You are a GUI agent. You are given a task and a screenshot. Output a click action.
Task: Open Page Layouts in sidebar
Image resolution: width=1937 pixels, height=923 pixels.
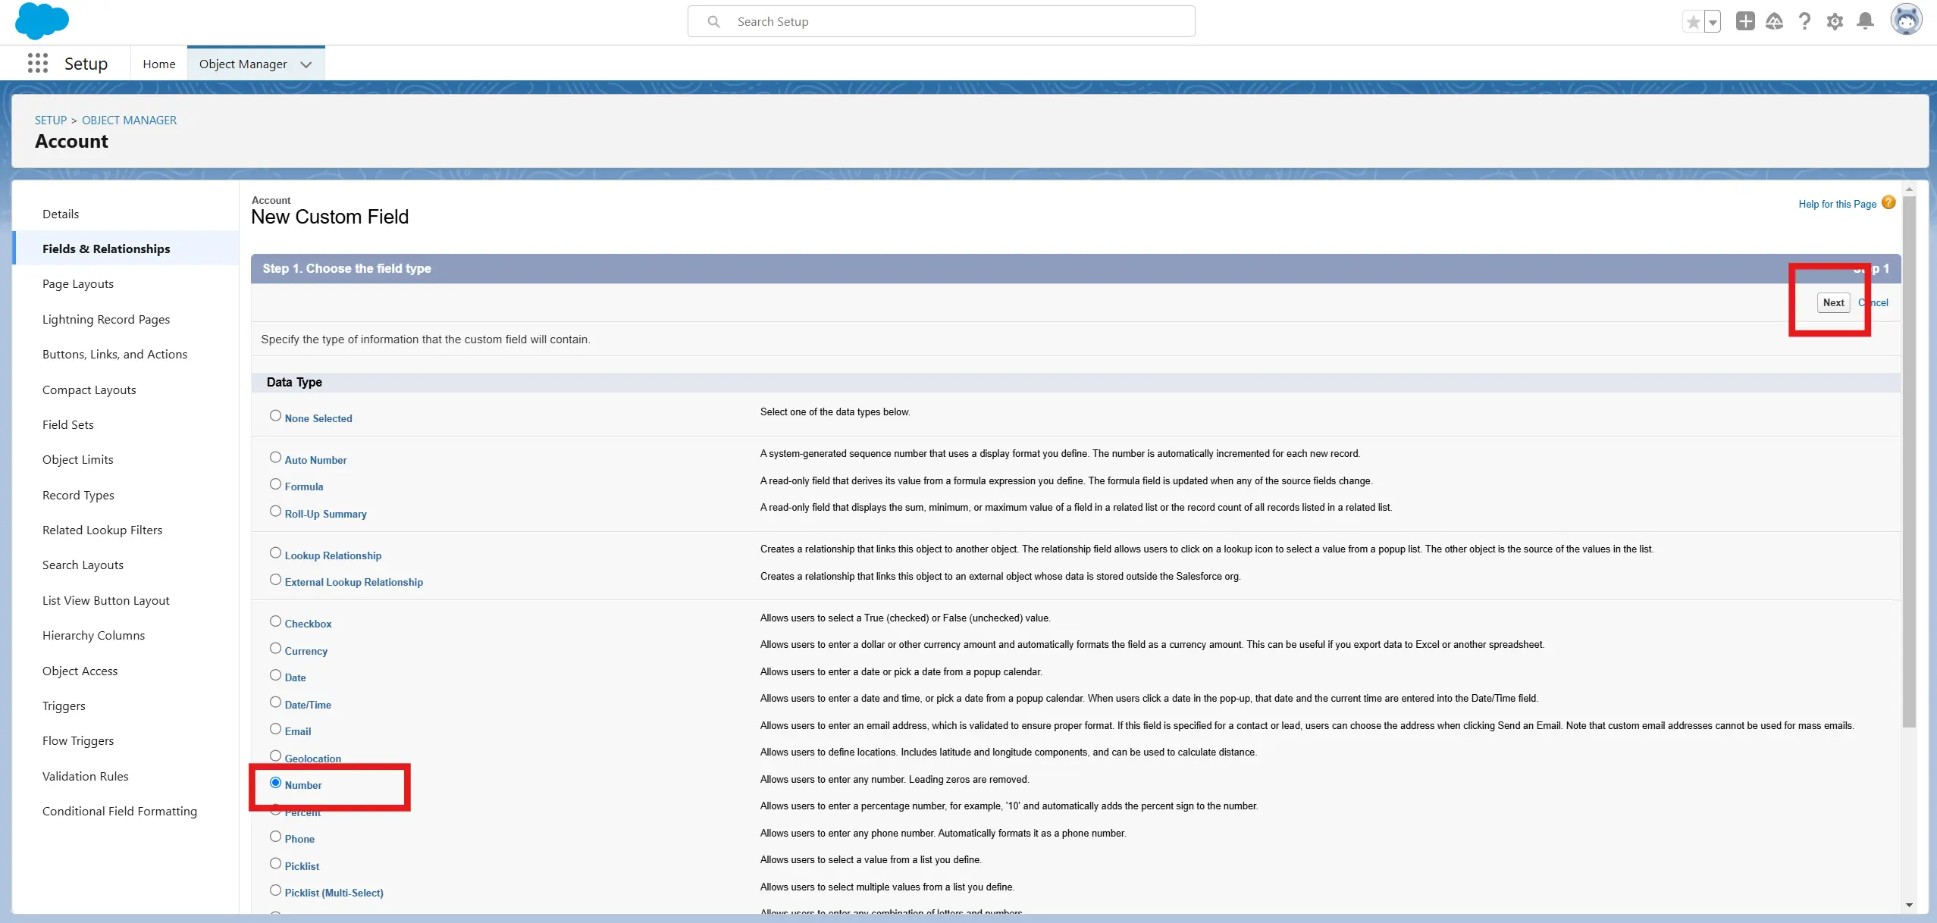click(x=77, y=284)
